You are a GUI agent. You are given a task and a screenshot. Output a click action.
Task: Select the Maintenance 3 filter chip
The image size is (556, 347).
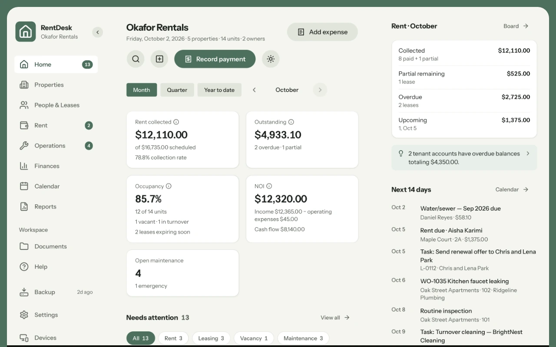point(303,338)
